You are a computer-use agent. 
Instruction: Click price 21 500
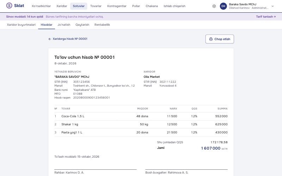coord(172,132)
